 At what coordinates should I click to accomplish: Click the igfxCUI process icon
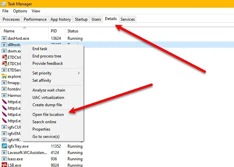pos(4,127)
